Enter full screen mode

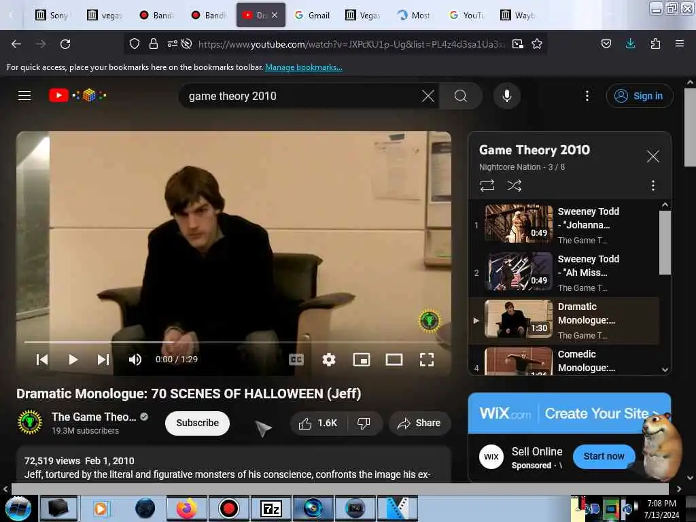tap(427, 360)
